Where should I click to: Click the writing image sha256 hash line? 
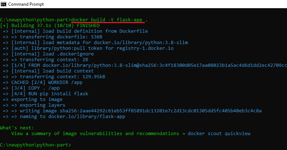(x=132, y=111)
